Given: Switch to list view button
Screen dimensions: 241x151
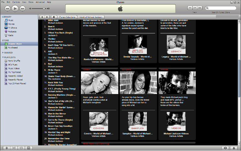Looking at the screenshot, I should 190,8.
